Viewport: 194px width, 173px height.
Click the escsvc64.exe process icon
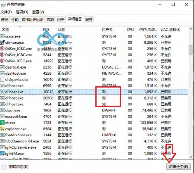[x=2, y=116]
